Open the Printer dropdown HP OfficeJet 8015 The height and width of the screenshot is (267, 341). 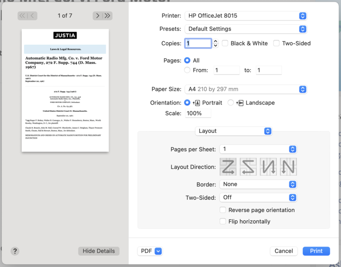point(246,15)
